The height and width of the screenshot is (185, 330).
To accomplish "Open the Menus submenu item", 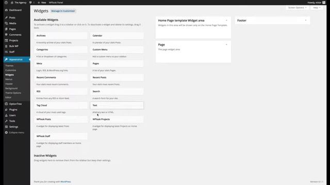I will point(9,79).
